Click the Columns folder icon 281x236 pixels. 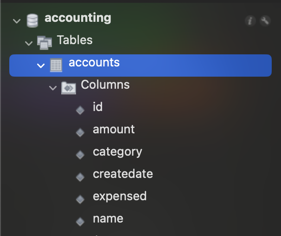click(68, 87)
